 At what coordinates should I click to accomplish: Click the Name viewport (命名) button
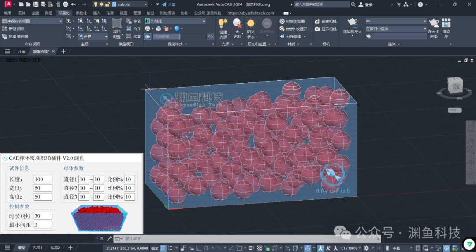click(x=134, y=21)
